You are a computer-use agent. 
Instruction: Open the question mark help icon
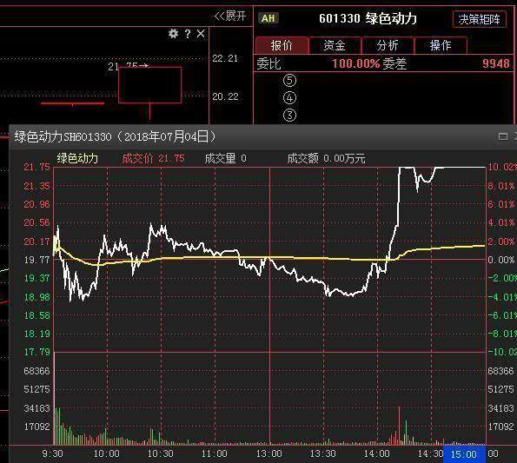pos(188,34)
